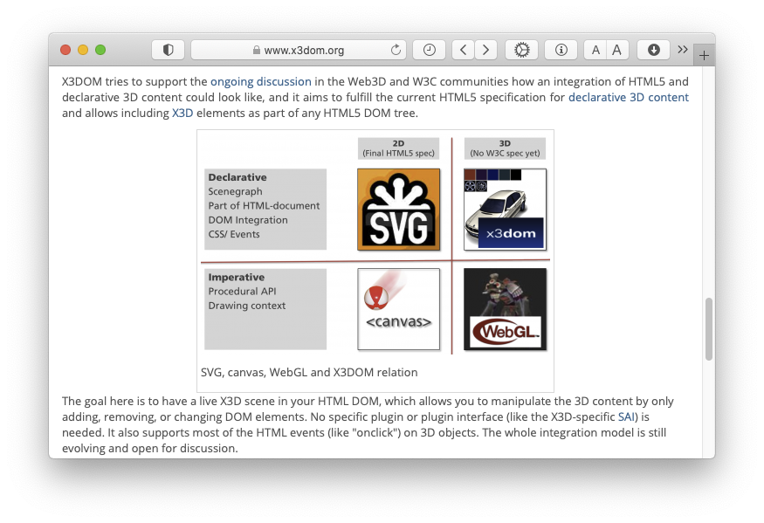Expand the toolbar overflow chevrons
The height and width of the screenshot is (523, 764).
click(683, 50)
